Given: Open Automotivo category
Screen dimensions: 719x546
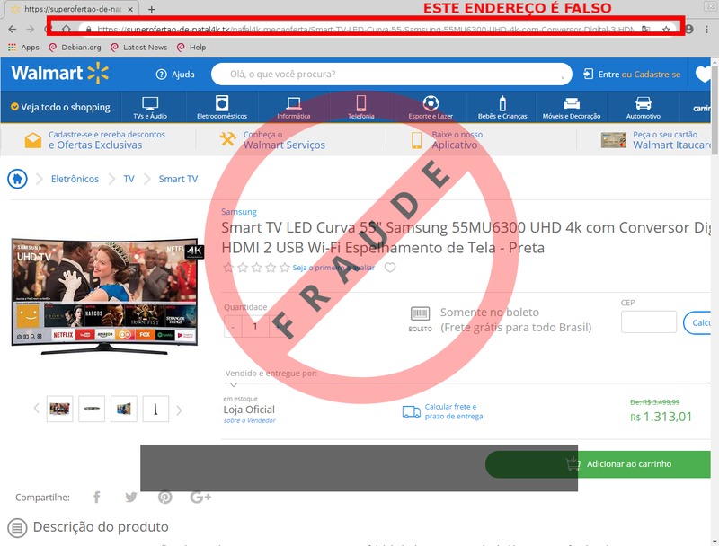Looking at the screenshot, I should [644, 108].
